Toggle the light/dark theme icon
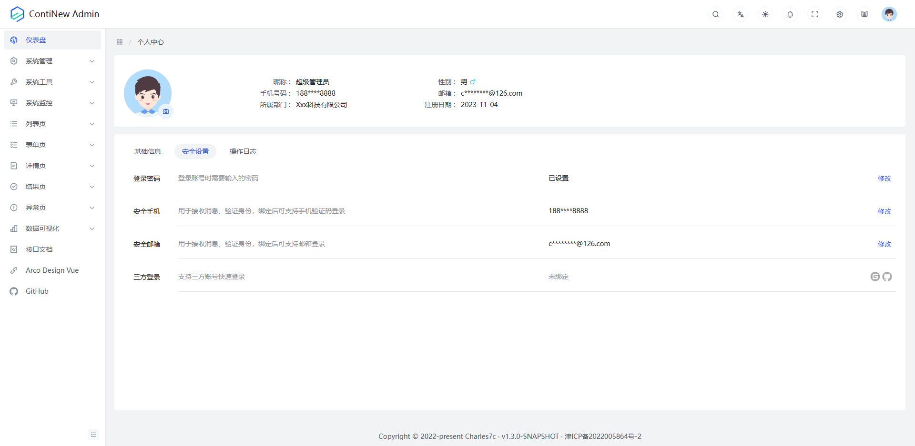This screenshot has width=915, height=446. point(765,14)
